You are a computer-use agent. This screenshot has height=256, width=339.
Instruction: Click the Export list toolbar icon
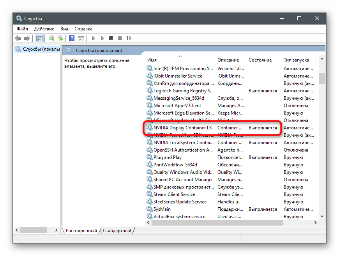coord(60,39)
